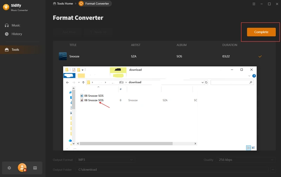Click the folder icon in Explorer title bar
The image size is (281, 177).
pyautogui.click(x=67, y=70)
